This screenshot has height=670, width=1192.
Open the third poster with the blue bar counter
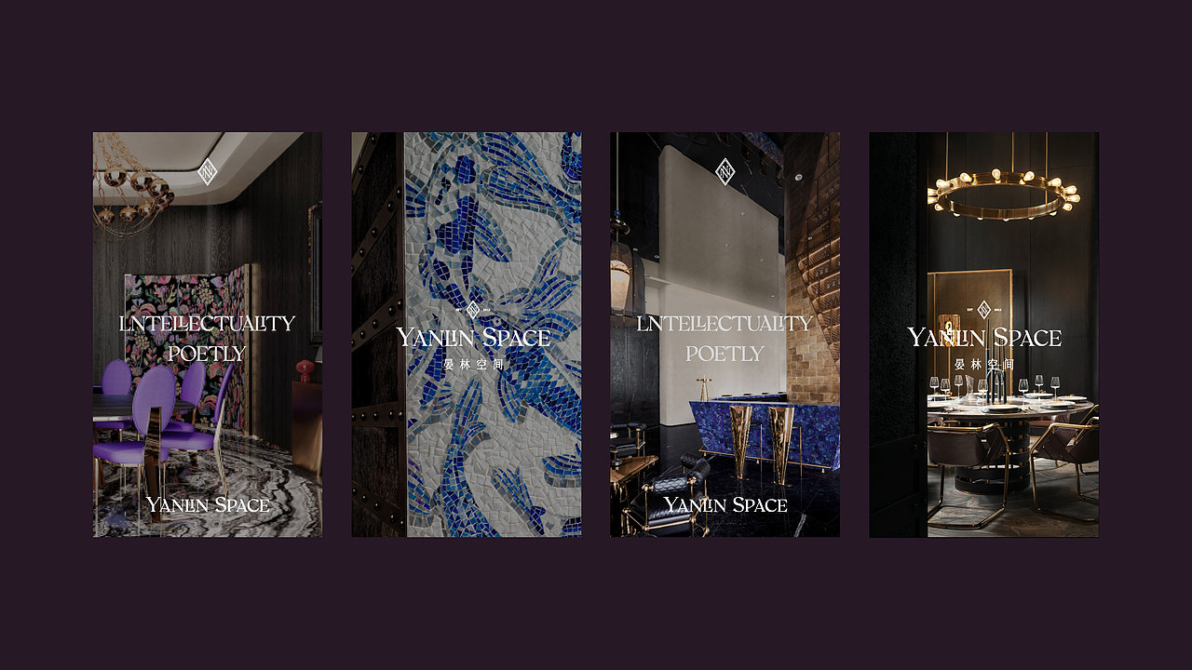pos(725,334)
